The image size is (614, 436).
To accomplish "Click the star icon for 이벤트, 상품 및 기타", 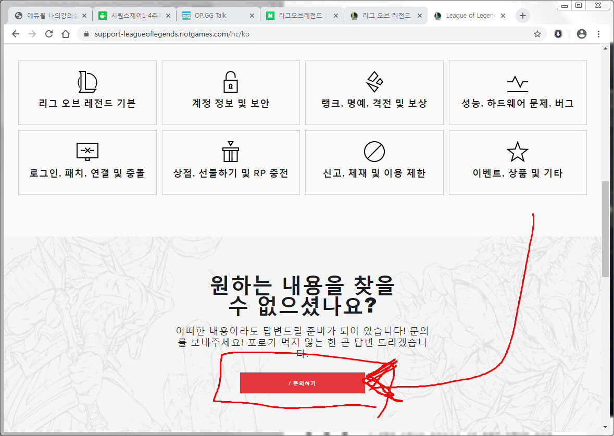I will [x=517, y=152].
